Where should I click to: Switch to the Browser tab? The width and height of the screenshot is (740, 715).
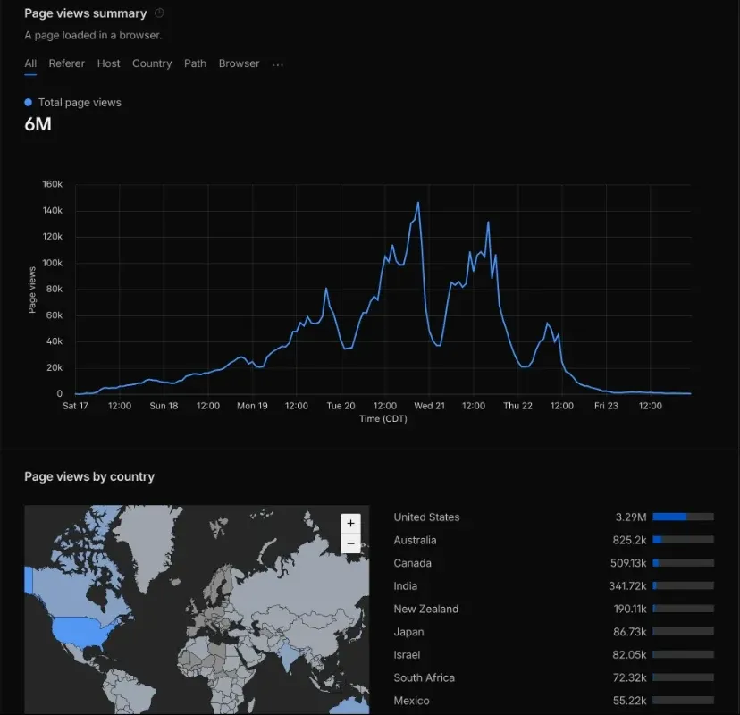tap(239, 63)
